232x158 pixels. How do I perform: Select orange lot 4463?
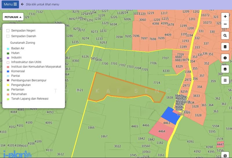(x=166, y=123)
